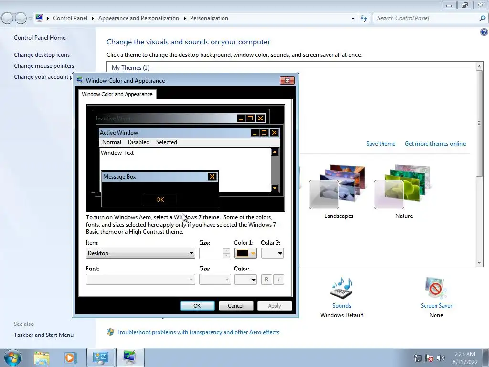Open Windows Explorer from taskbar

(x=42, y=357)
